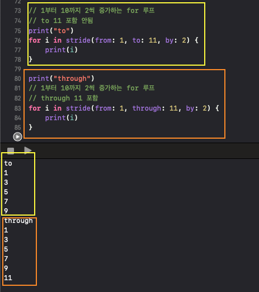Click the comment on line 81
This screenshot has width=259, height=292.
tap(92, 88)
